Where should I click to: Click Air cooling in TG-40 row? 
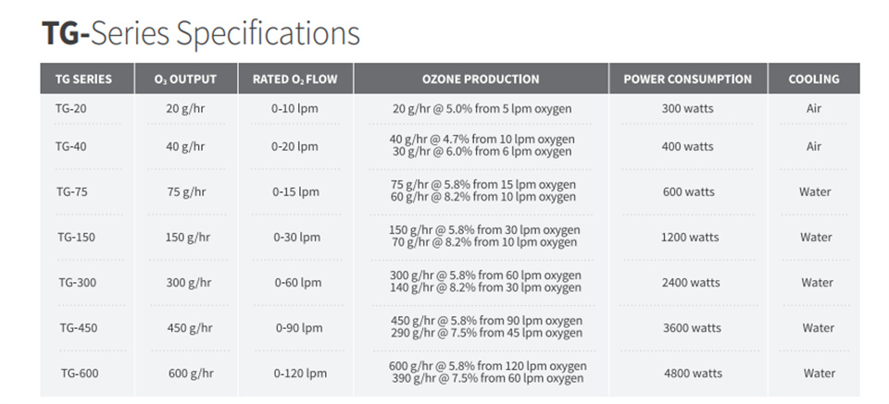pos(814,147)
